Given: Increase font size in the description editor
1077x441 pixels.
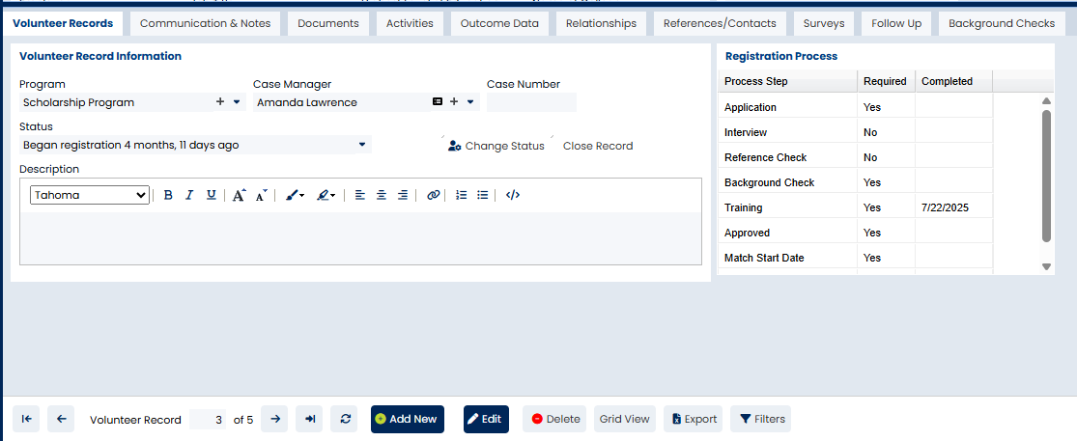Looking at the screenshot, I should [239, 196].
